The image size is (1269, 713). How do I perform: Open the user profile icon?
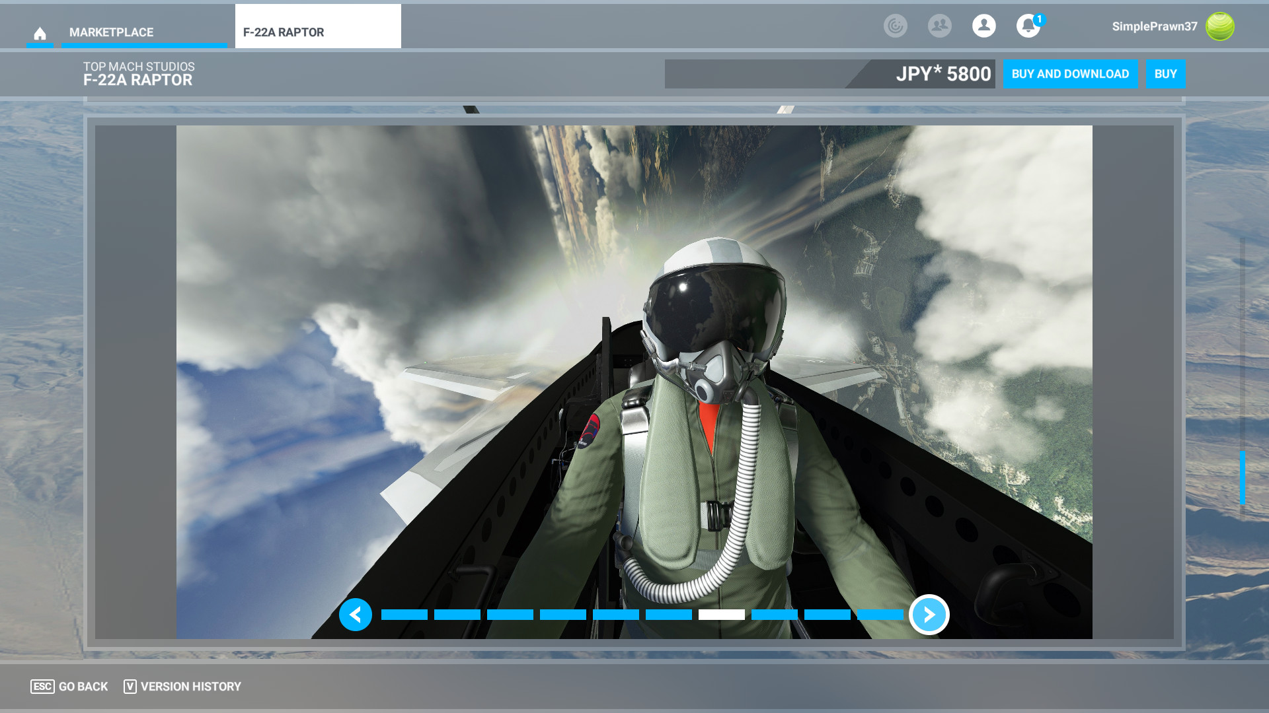pos(983,26)
